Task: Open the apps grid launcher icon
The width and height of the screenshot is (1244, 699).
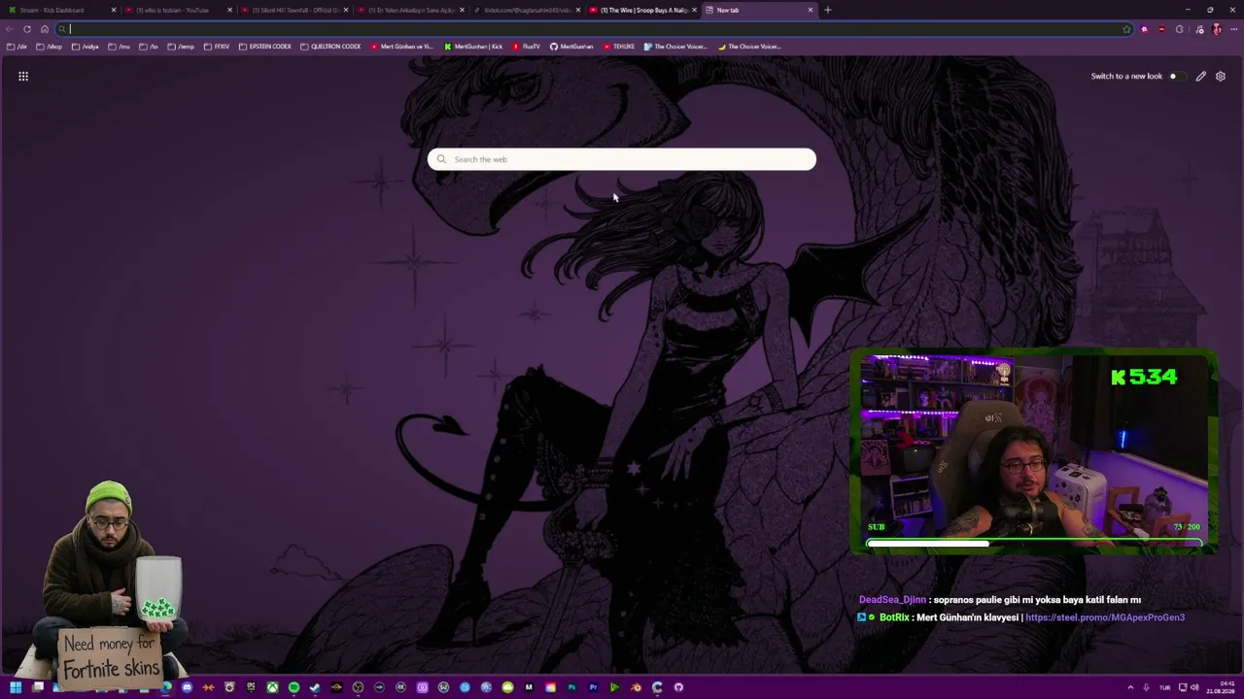Action: coord(23,76)
